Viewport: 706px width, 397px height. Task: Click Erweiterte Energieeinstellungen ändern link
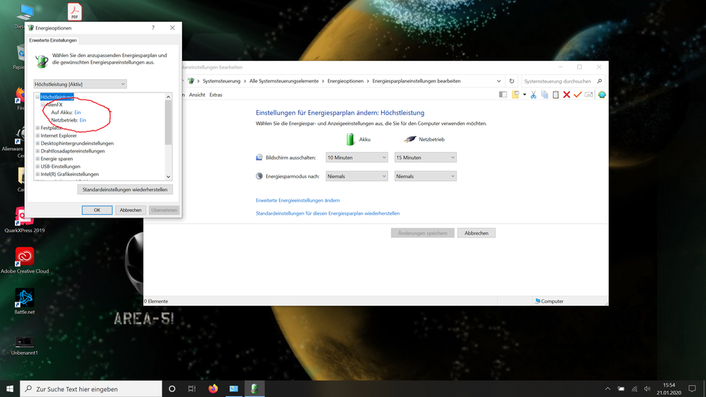(x=297, y=201)
